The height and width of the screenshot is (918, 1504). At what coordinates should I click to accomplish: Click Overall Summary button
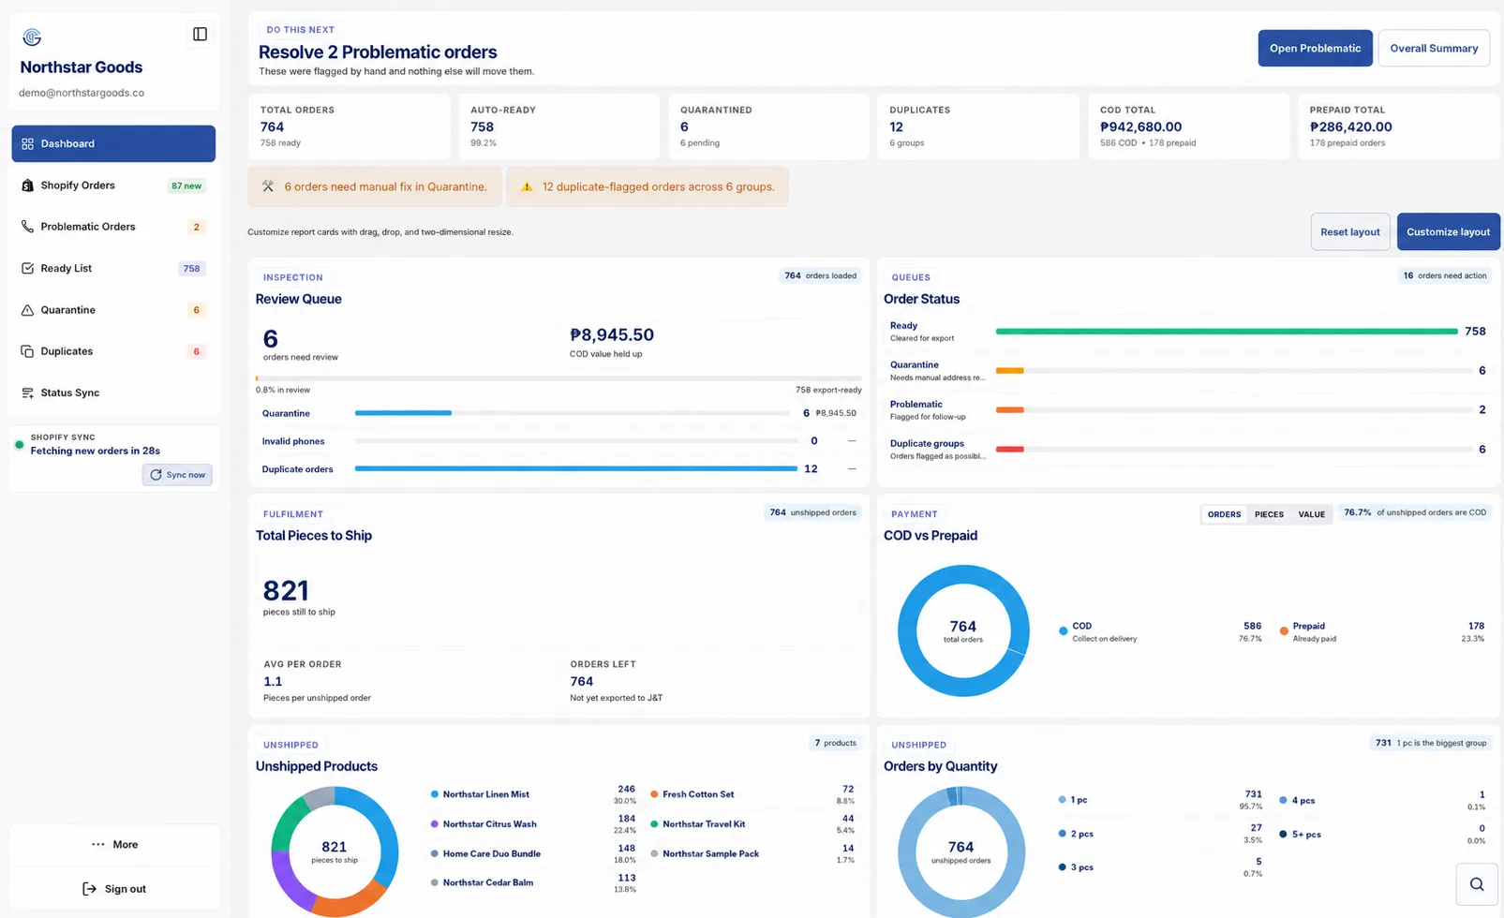(x=1434, y=49)
